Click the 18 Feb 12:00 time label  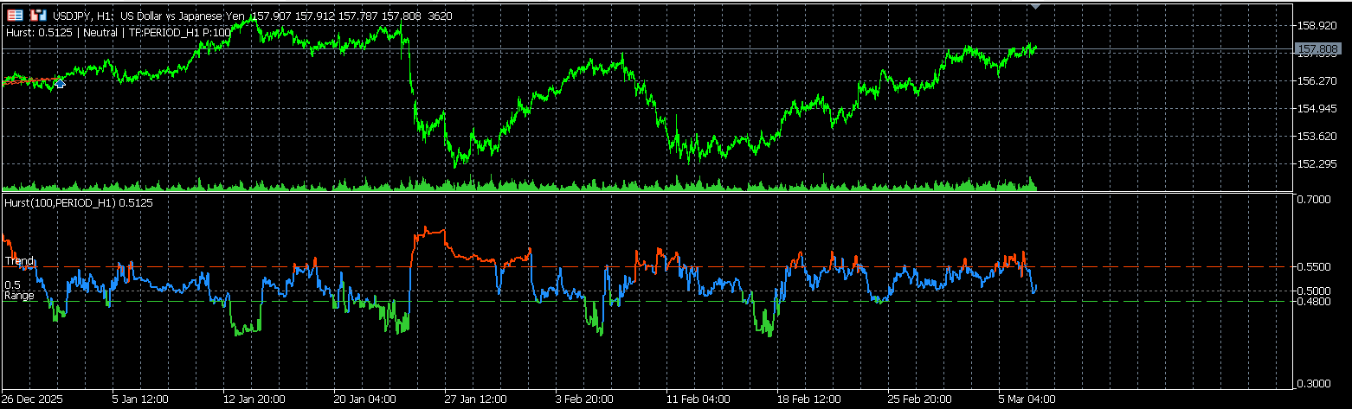click(x=808, y=399)
